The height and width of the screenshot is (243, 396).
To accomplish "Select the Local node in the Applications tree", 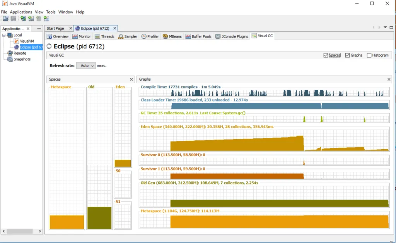I will [x=17, y=35].
